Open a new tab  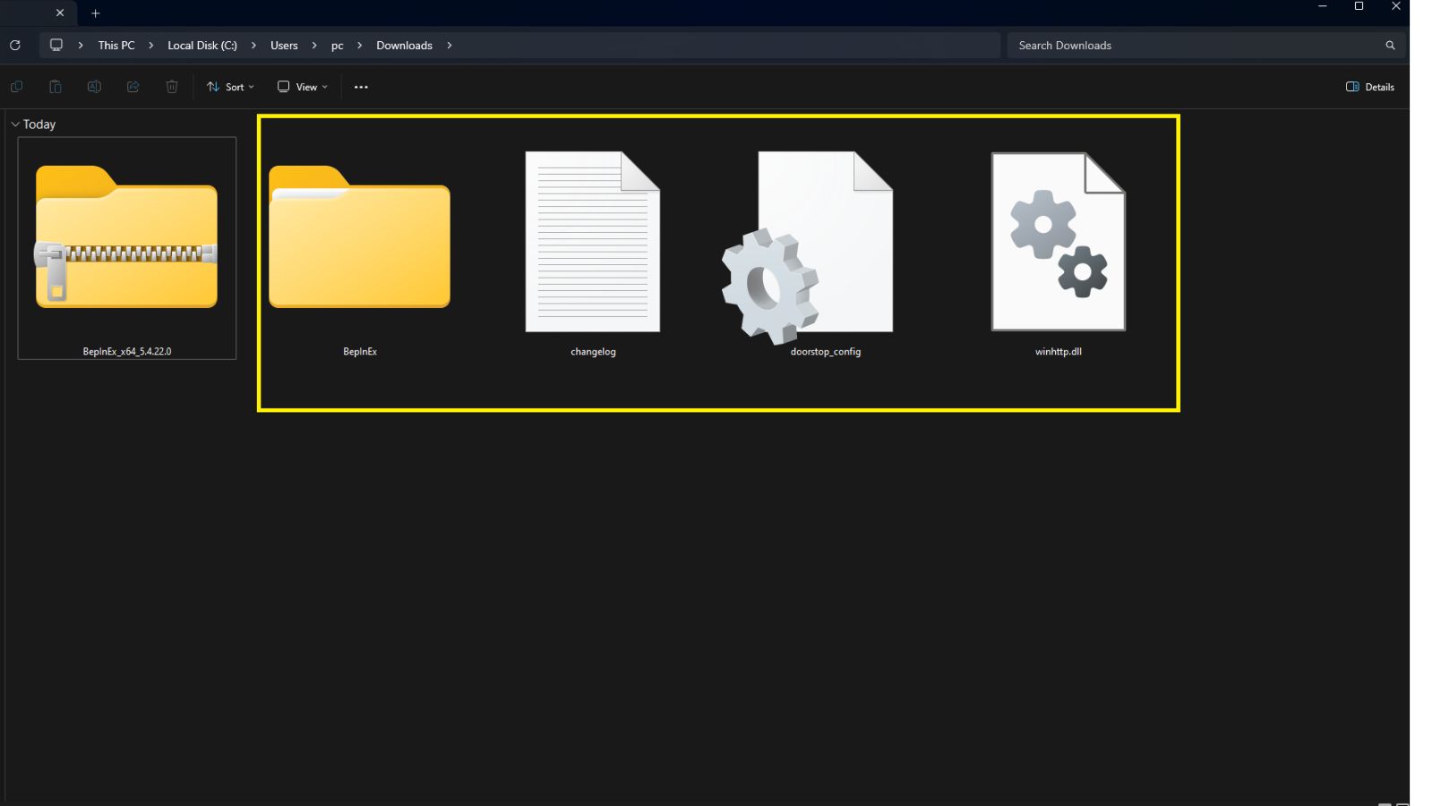coord(95,13)
